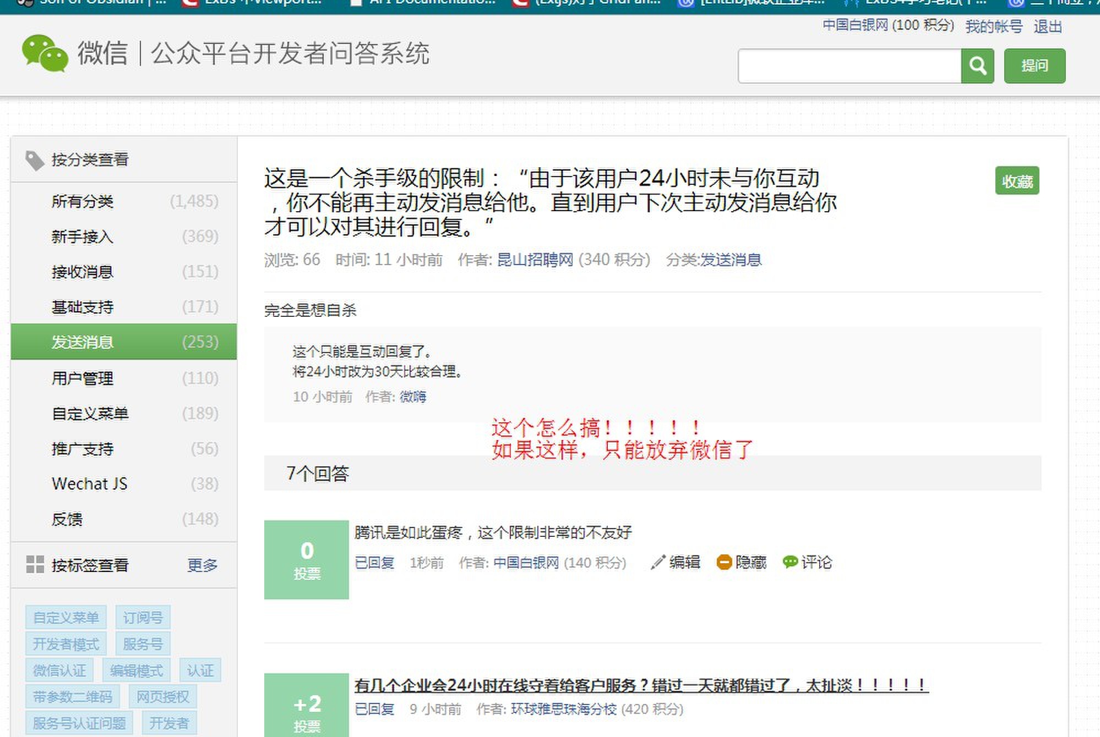Click the +2 投票 vote box
1100x737 pixels.
tap(307, 705)
